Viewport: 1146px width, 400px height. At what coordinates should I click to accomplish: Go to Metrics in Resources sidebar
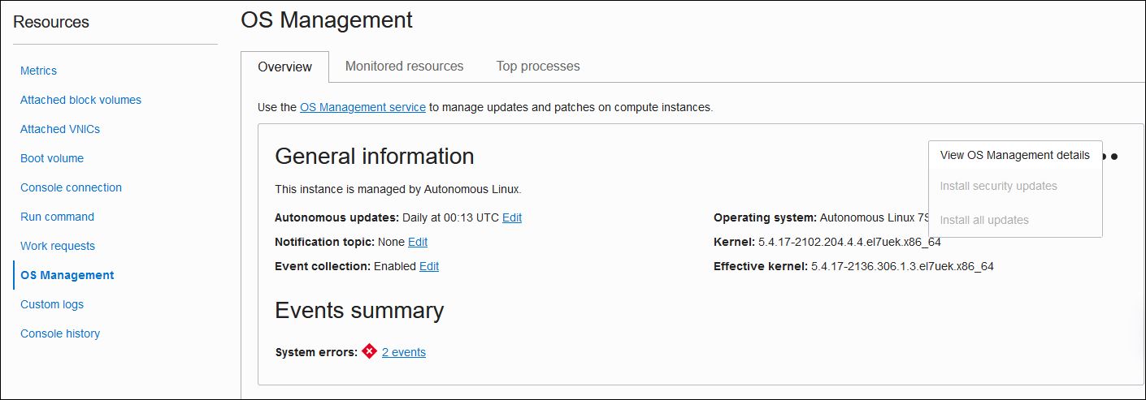click(x=38, y=71)
